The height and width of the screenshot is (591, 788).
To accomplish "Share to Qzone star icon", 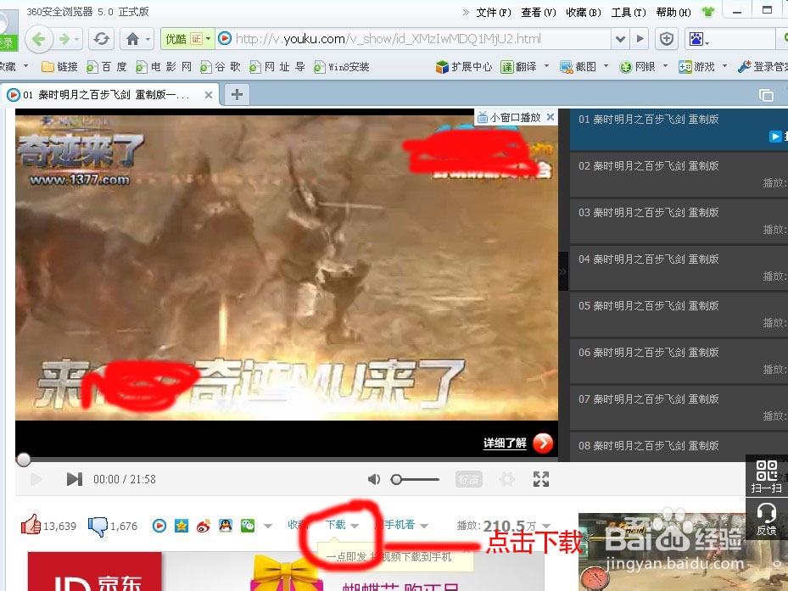I will pyautogui.click(x=182, y=526).
